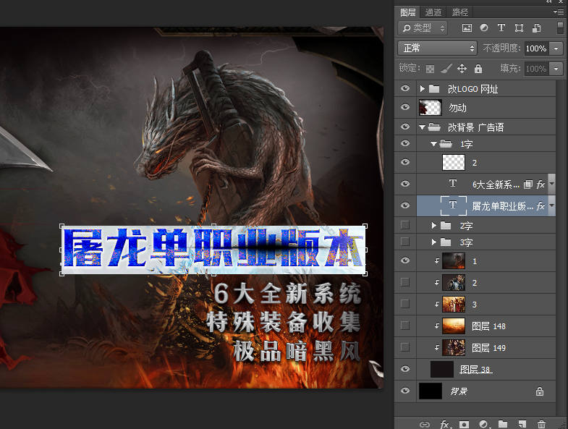The image size is (568, 429).
Task: Expand the 改LOGO 网址 group
Action: click(x=422, y=89)
